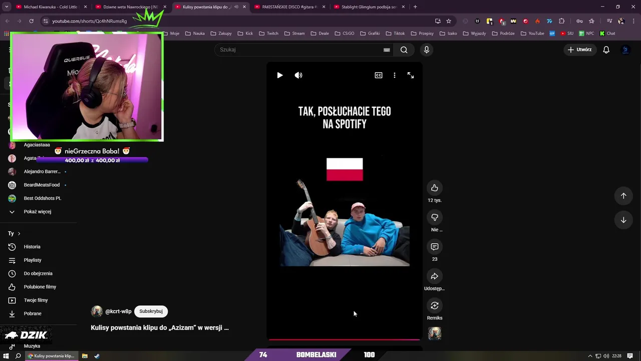Viewport: 641px width, 361px height.
Task: Like the Short with thumbs up
Action: pos(435,188)
